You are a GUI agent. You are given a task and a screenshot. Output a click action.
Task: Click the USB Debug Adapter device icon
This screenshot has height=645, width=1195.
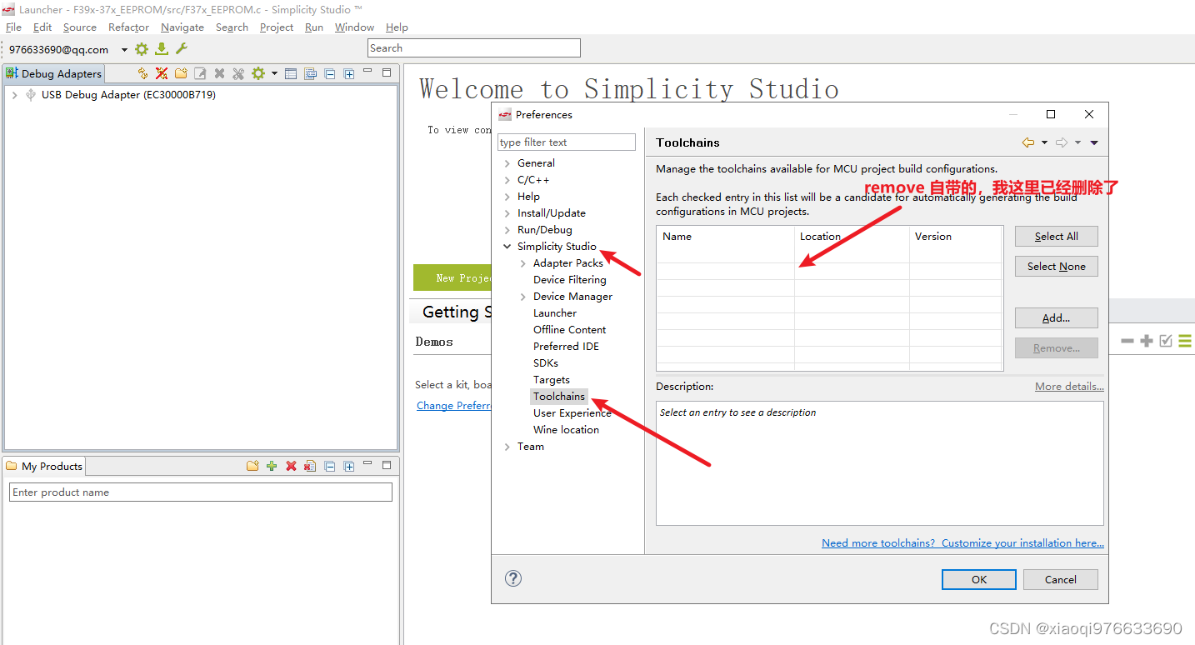[x=31, y=94]
